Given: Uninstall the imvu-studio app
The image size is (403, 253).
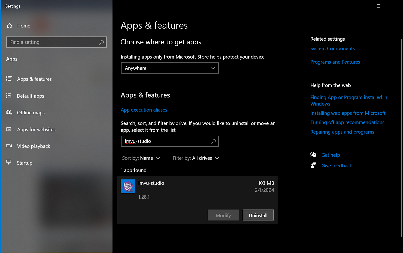Looking at the screenshot, I should [x=258, y=215].
